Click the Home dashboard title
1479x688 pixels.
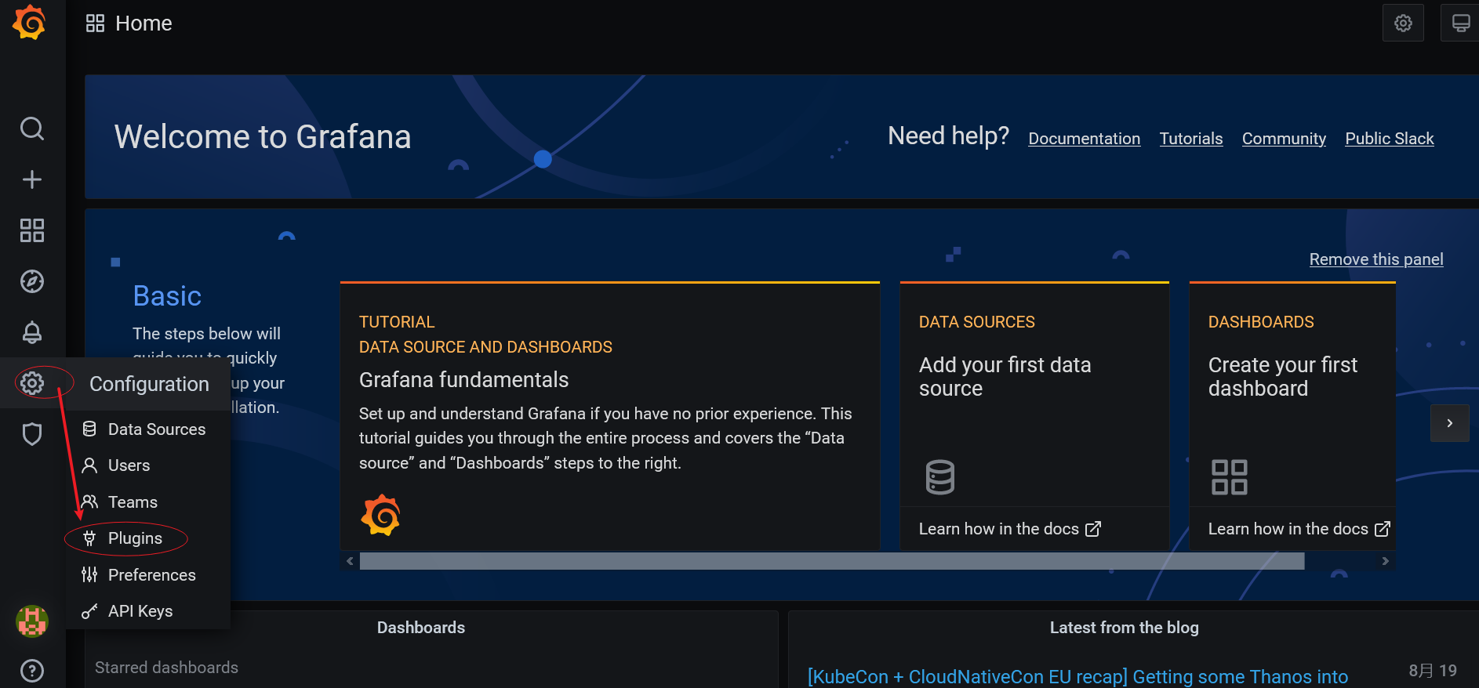pyautogui.click(x=144, y=24)
